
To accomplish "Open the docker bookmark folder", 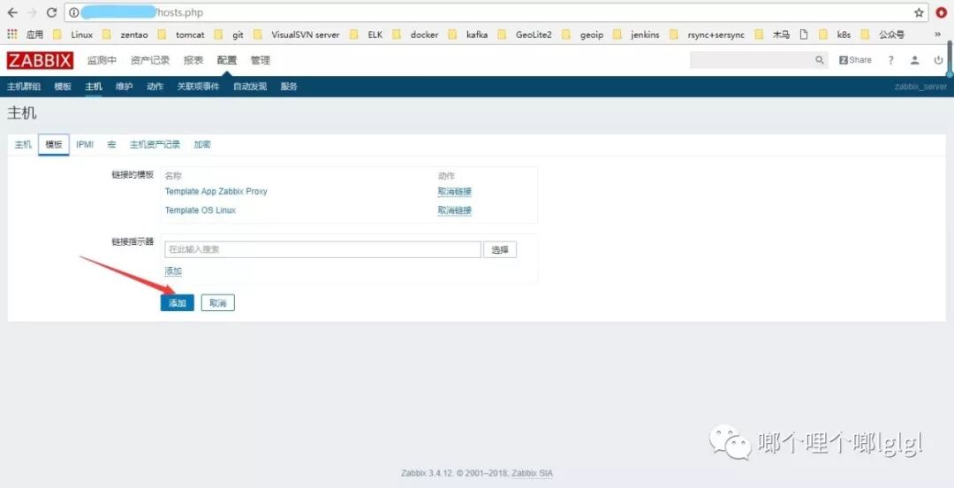I will [415, 34].
